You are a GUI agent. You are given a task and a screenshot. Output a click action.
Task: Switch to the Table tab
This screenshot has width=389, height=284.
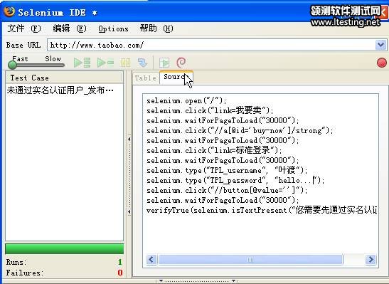coord(146,78)
